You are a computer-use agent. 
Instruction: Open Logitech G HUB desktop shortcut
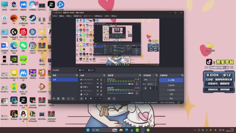(x=14, y=34)
